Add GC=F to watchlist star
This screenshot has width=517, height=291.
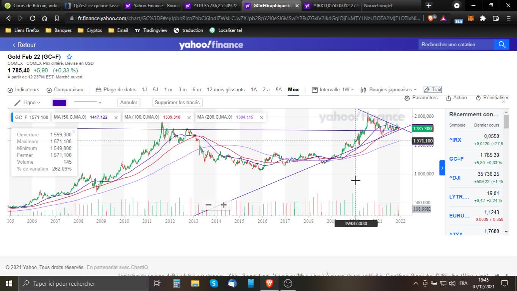point(69,57)
